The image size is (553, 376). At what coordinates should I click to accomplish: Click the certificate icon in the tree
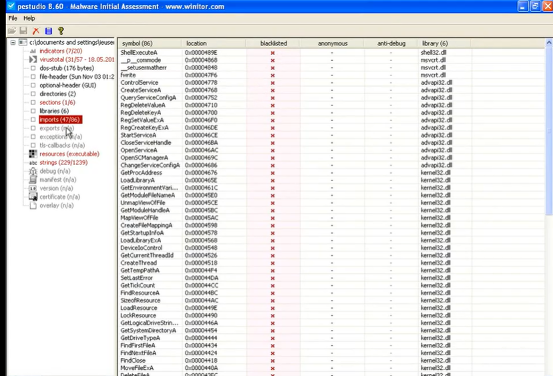pyautogui.click(x=33, y=197)
